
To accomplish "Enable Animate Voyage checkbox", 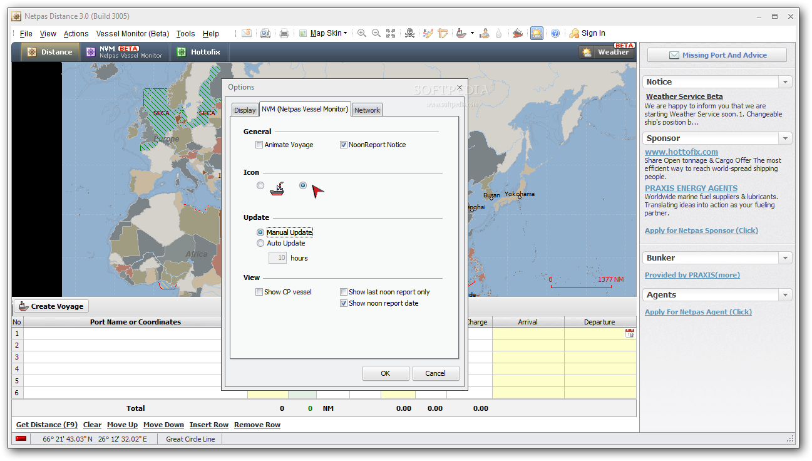I will (x=259, y=145).
